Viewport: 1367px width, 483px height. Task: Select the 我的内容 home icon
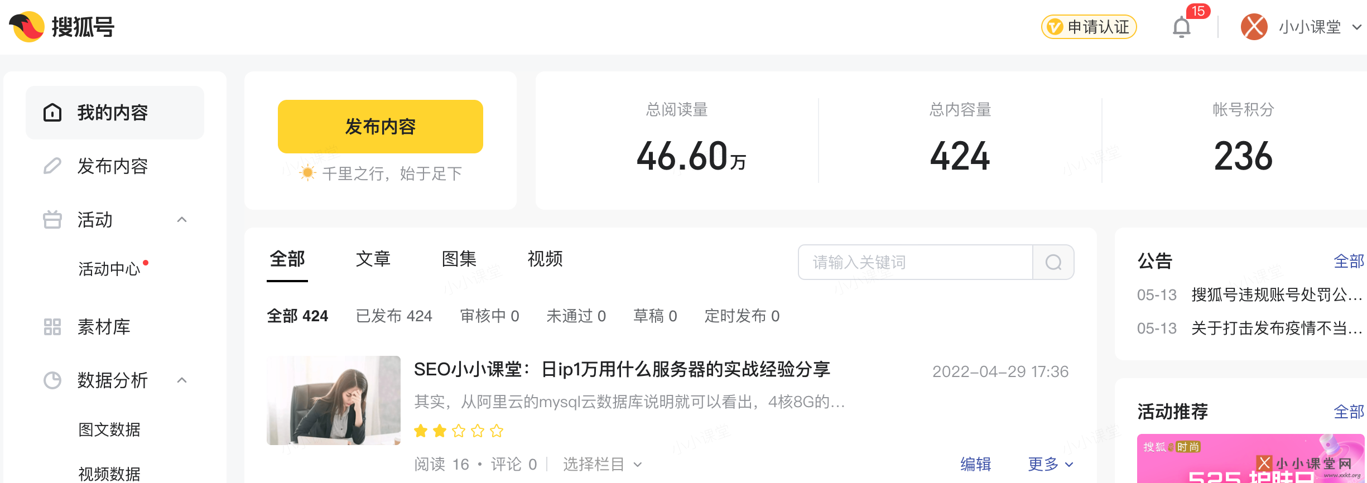(52, 112)
